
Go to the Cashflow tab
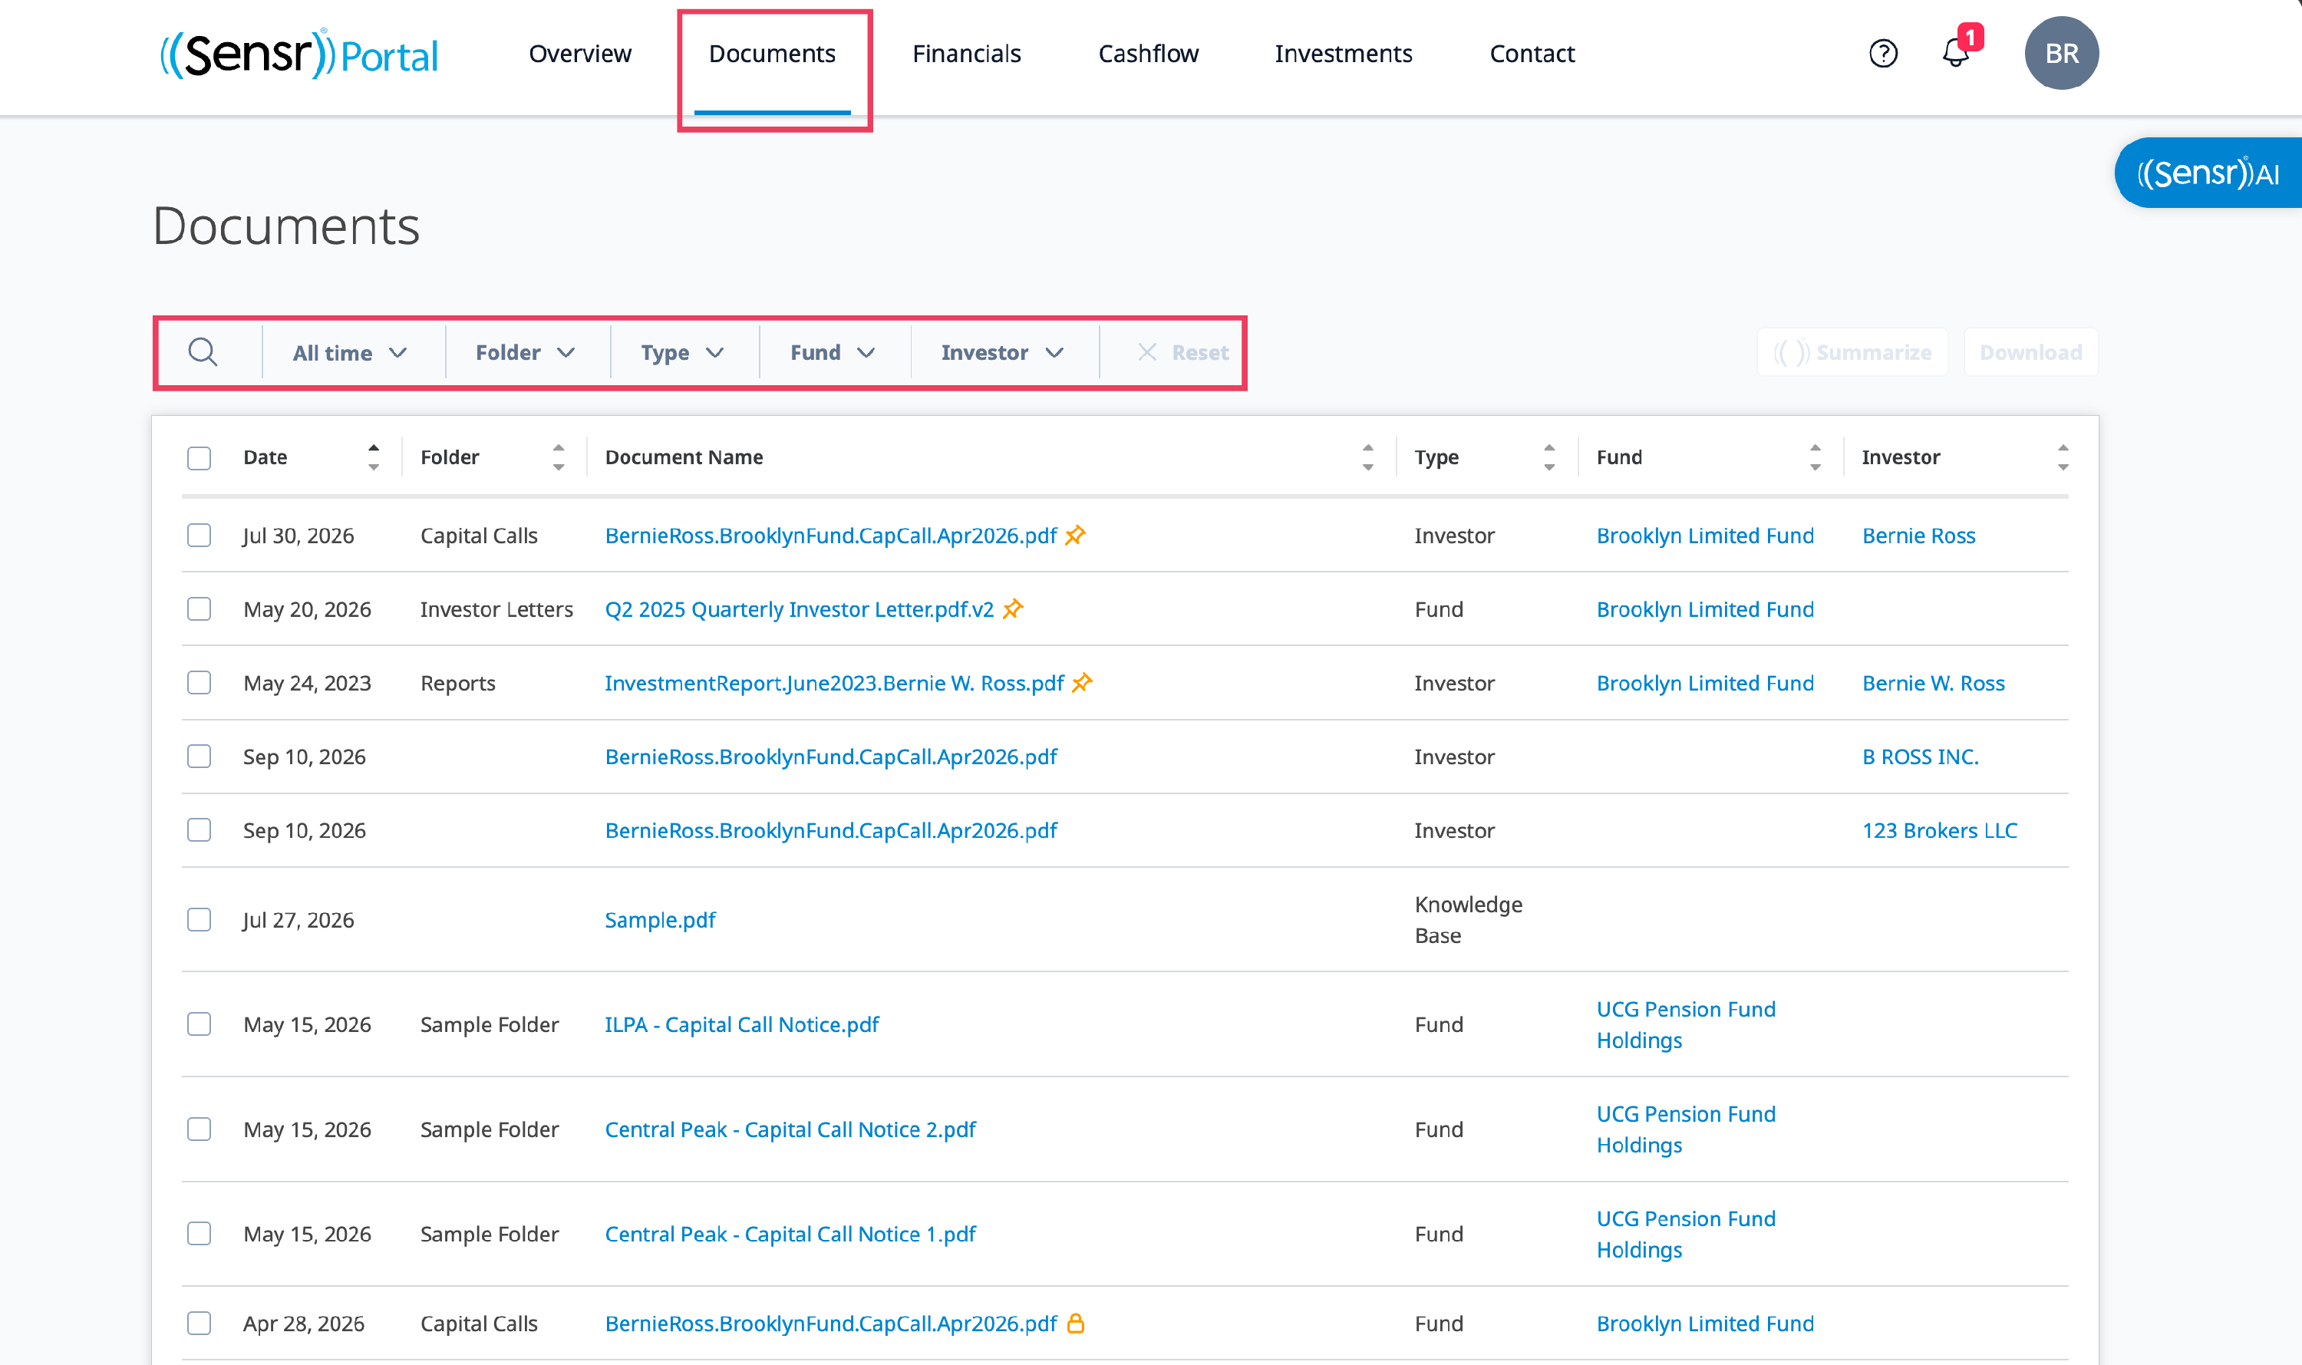(x=1148, y=54)
